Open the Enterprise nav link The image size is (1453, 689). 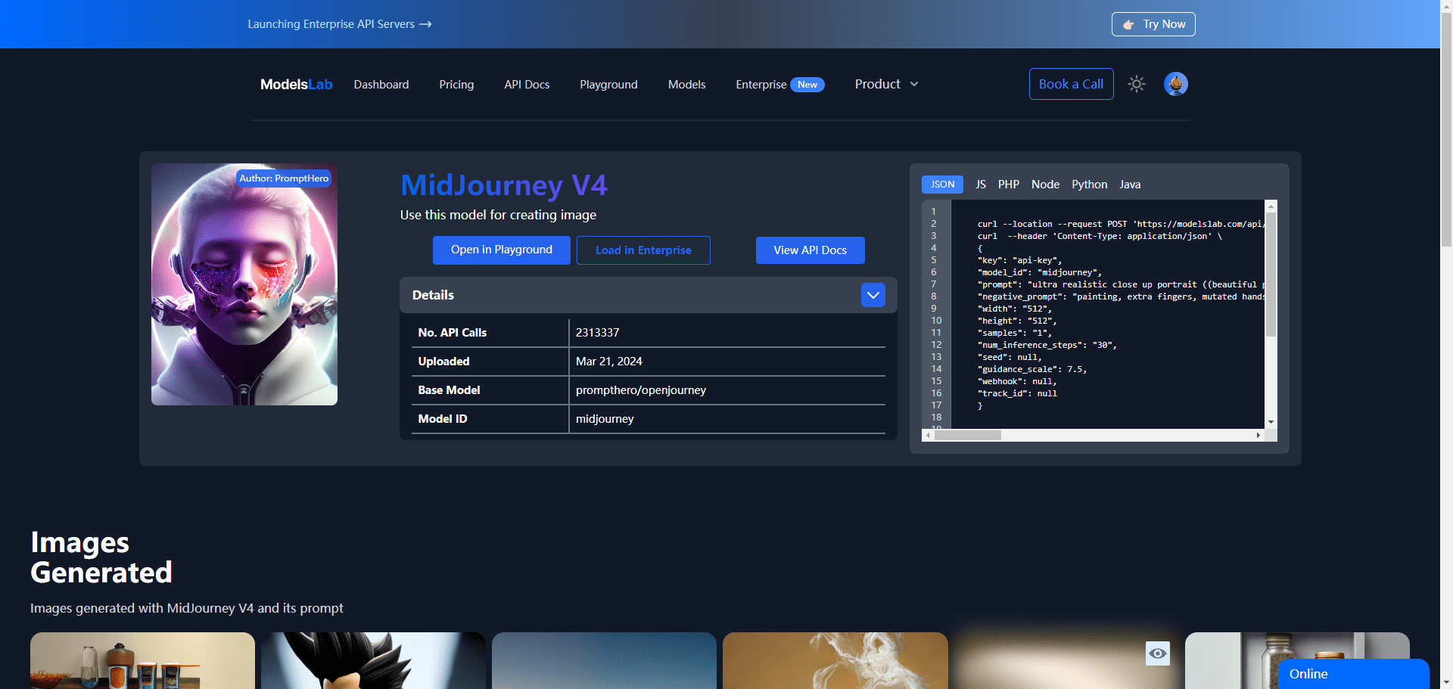coord(761,85)
